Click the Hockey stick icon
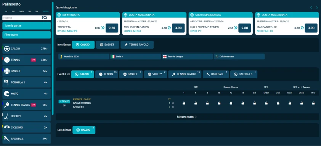Image resolution: width=321 pixels, height=146 pixels. (x=6, y=116)
